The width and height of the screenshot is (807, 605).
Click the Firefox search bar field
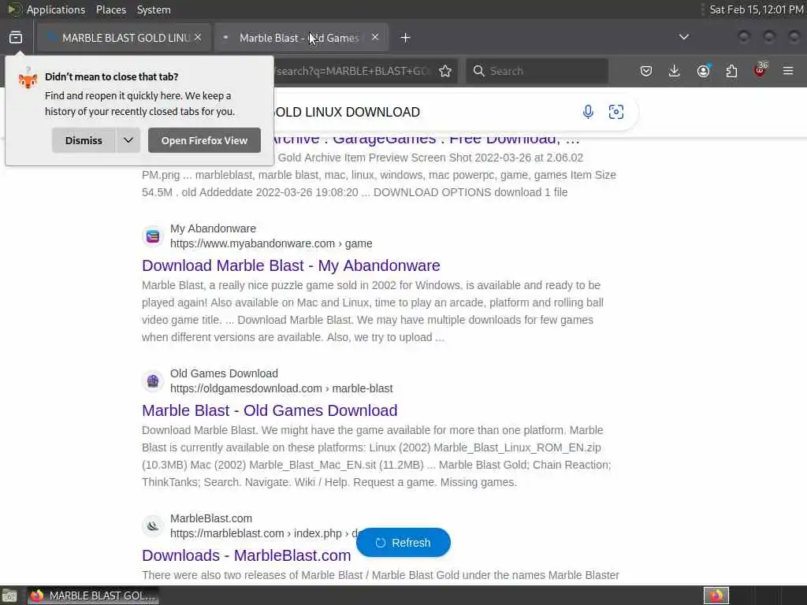(537, 71)
